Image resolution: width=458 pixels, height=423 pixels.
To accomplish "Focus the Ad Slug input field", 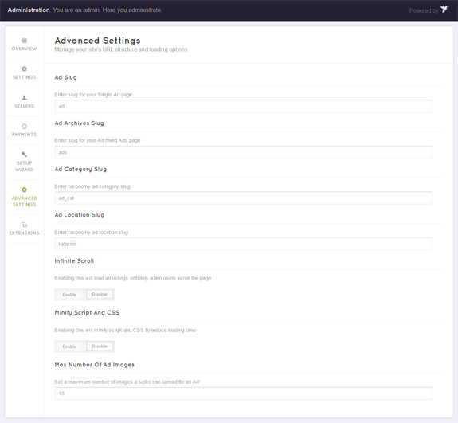I will [243, 106].
